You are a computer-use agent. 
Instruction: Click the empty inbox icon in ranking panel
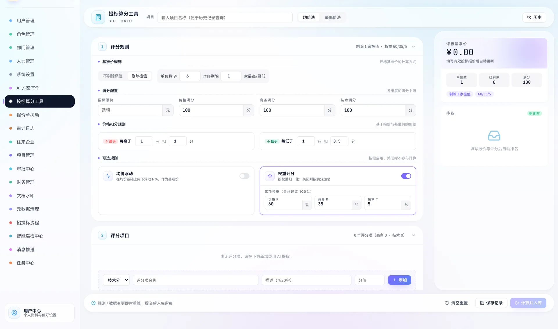(x=494, y=135)
